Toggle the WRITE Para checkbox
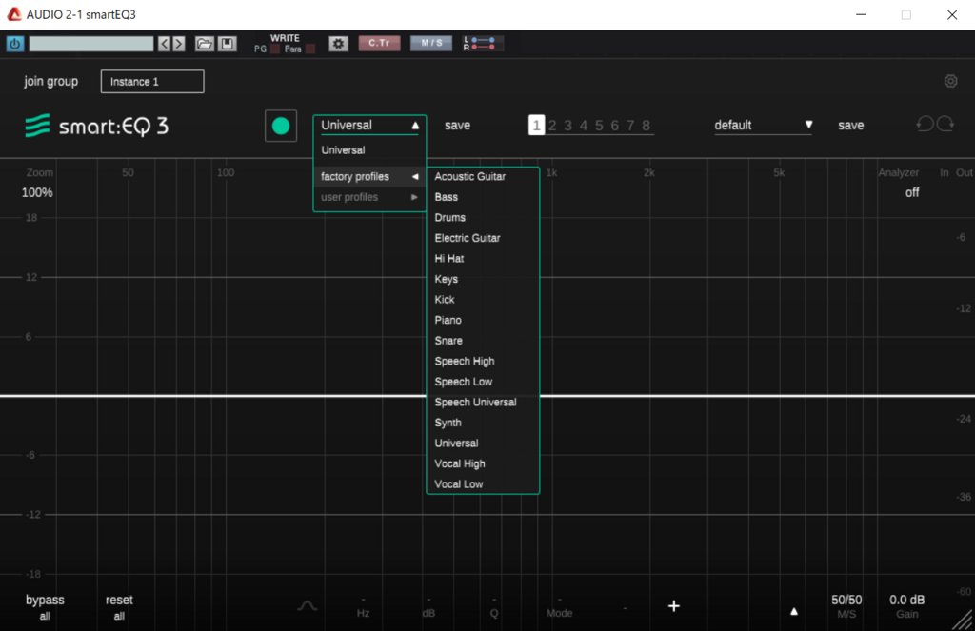The image size is (975, 631). [x=310, y=49]
